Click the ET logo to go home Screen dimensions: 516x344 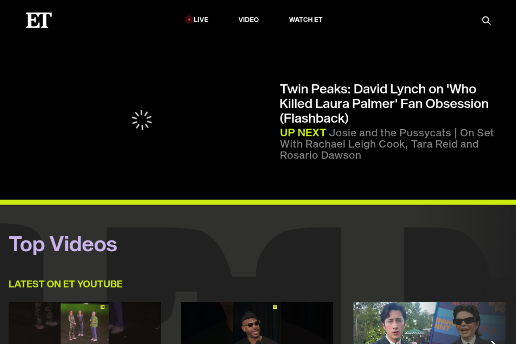click(x=39, y=20)
